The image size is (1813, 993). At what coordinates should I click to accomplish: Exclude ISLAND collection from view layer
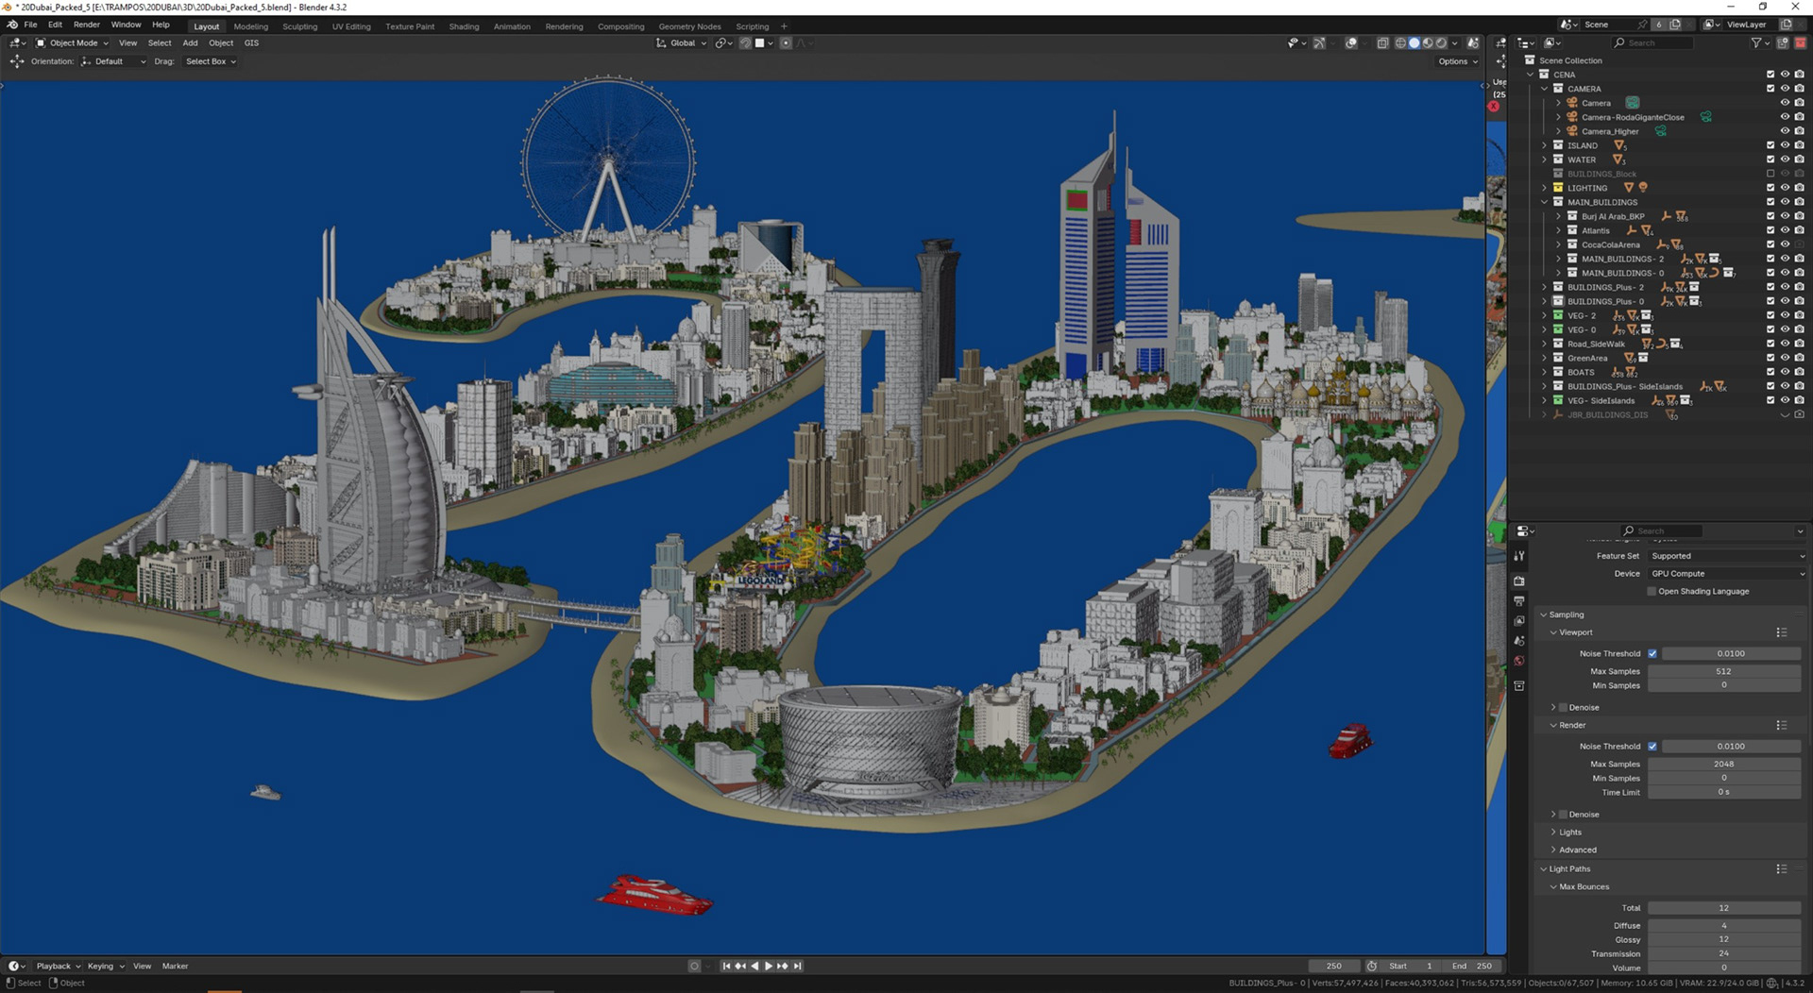pyautogui.click(x=1771, y=145)
